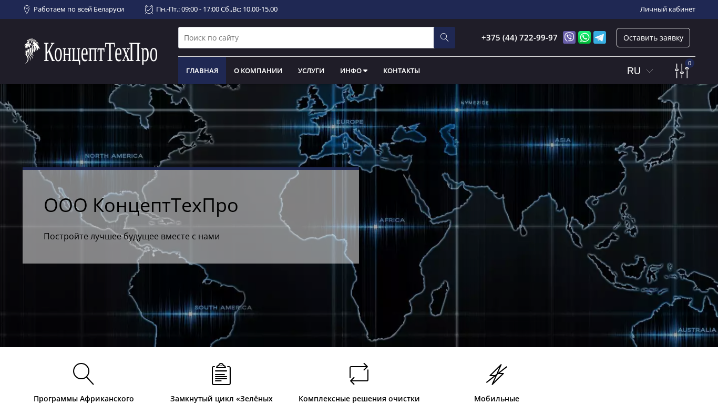Click the sliders icon with 0 badge
Screen dimensions: 718x404
point(682,71)
